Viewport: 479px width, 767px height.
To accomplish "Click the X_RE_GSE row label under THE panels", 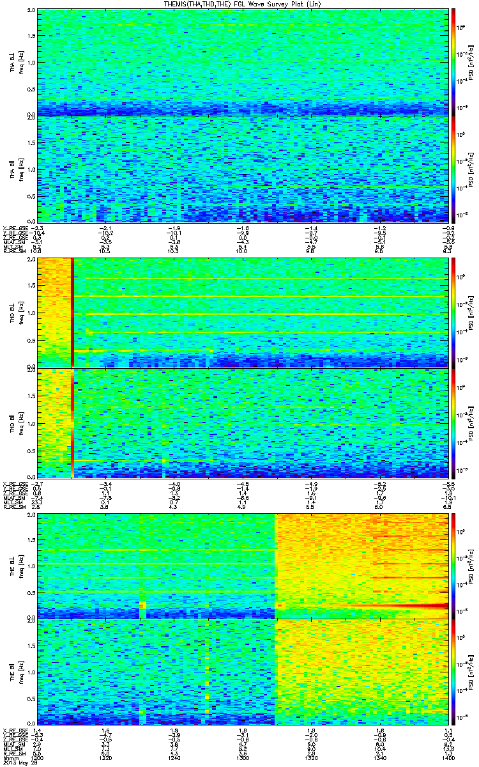I will (15, 729).
